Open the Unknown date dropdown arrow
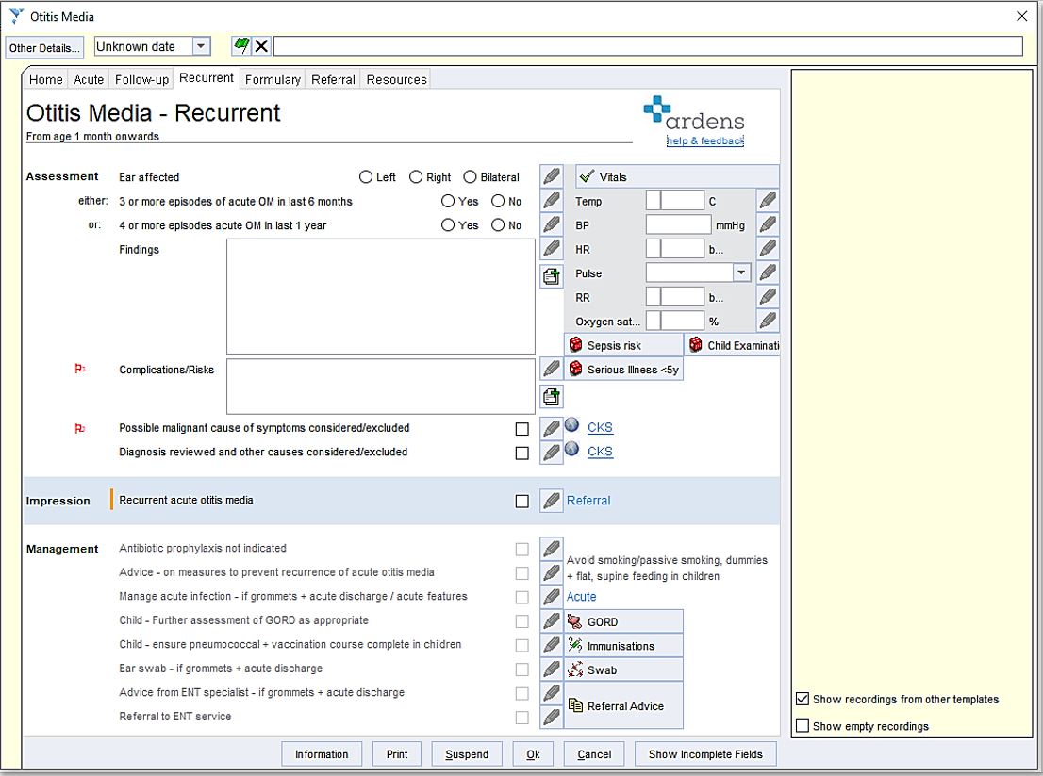Image resolution: width=1043 pixels, height=776 pixels. click(x=201, y=46)
